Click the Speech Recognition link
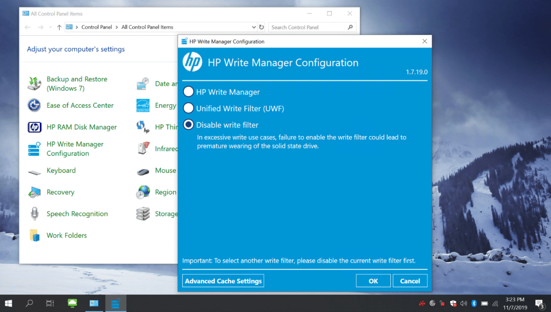551x312 pixels. coord(77,214)
